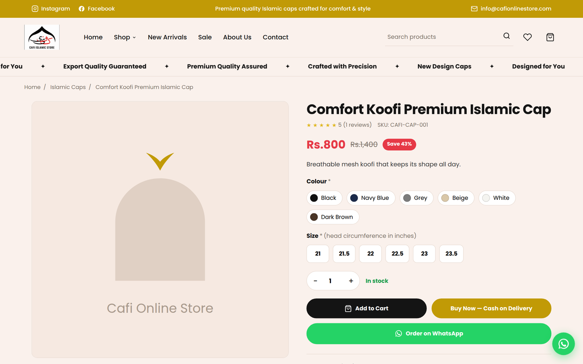Select size 21
The image size is (583, 364).
point(318,254)
